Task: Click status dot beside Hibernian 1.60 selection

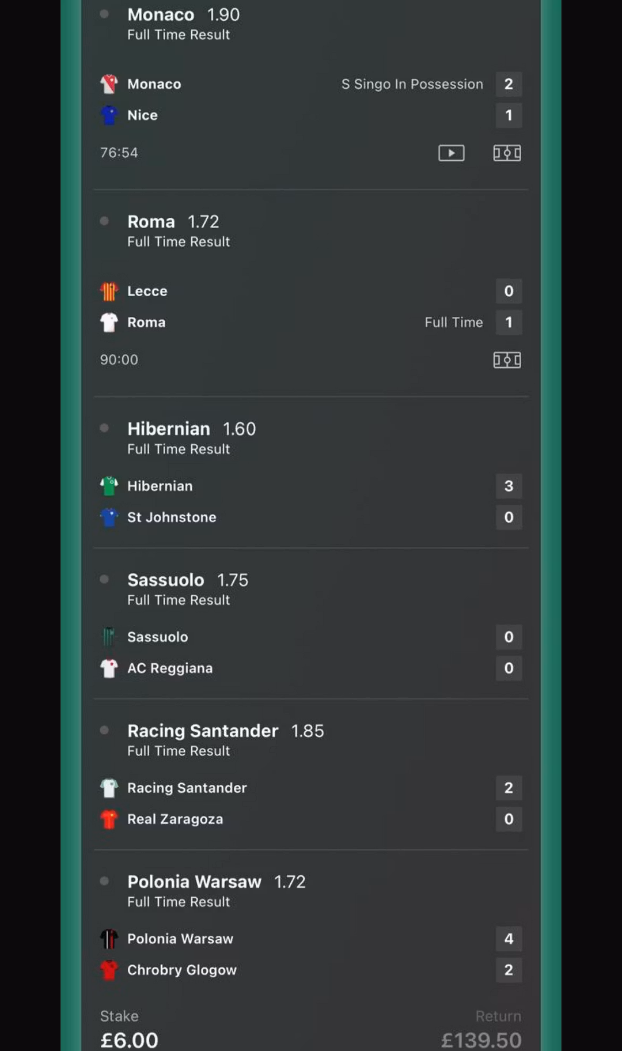Action: click(x=104, y=428)
